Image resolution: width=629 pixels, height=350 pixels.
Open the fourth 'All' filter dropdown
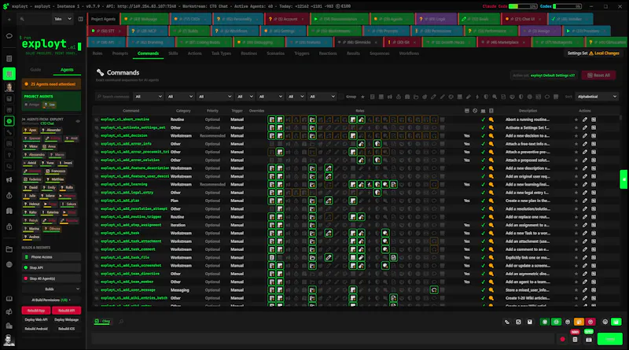pyautogui.click(x=245, y=97)
